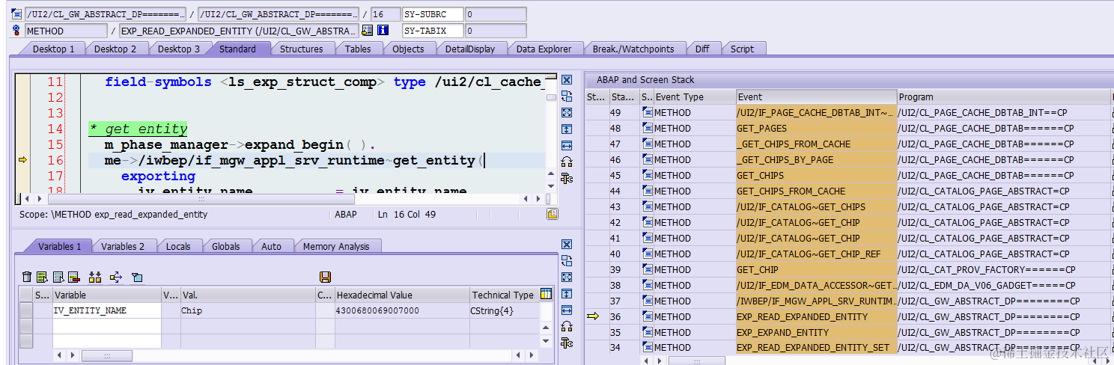Click the blue info icon next to method name field
This screenshot has width=1114, height=365.
383,31
